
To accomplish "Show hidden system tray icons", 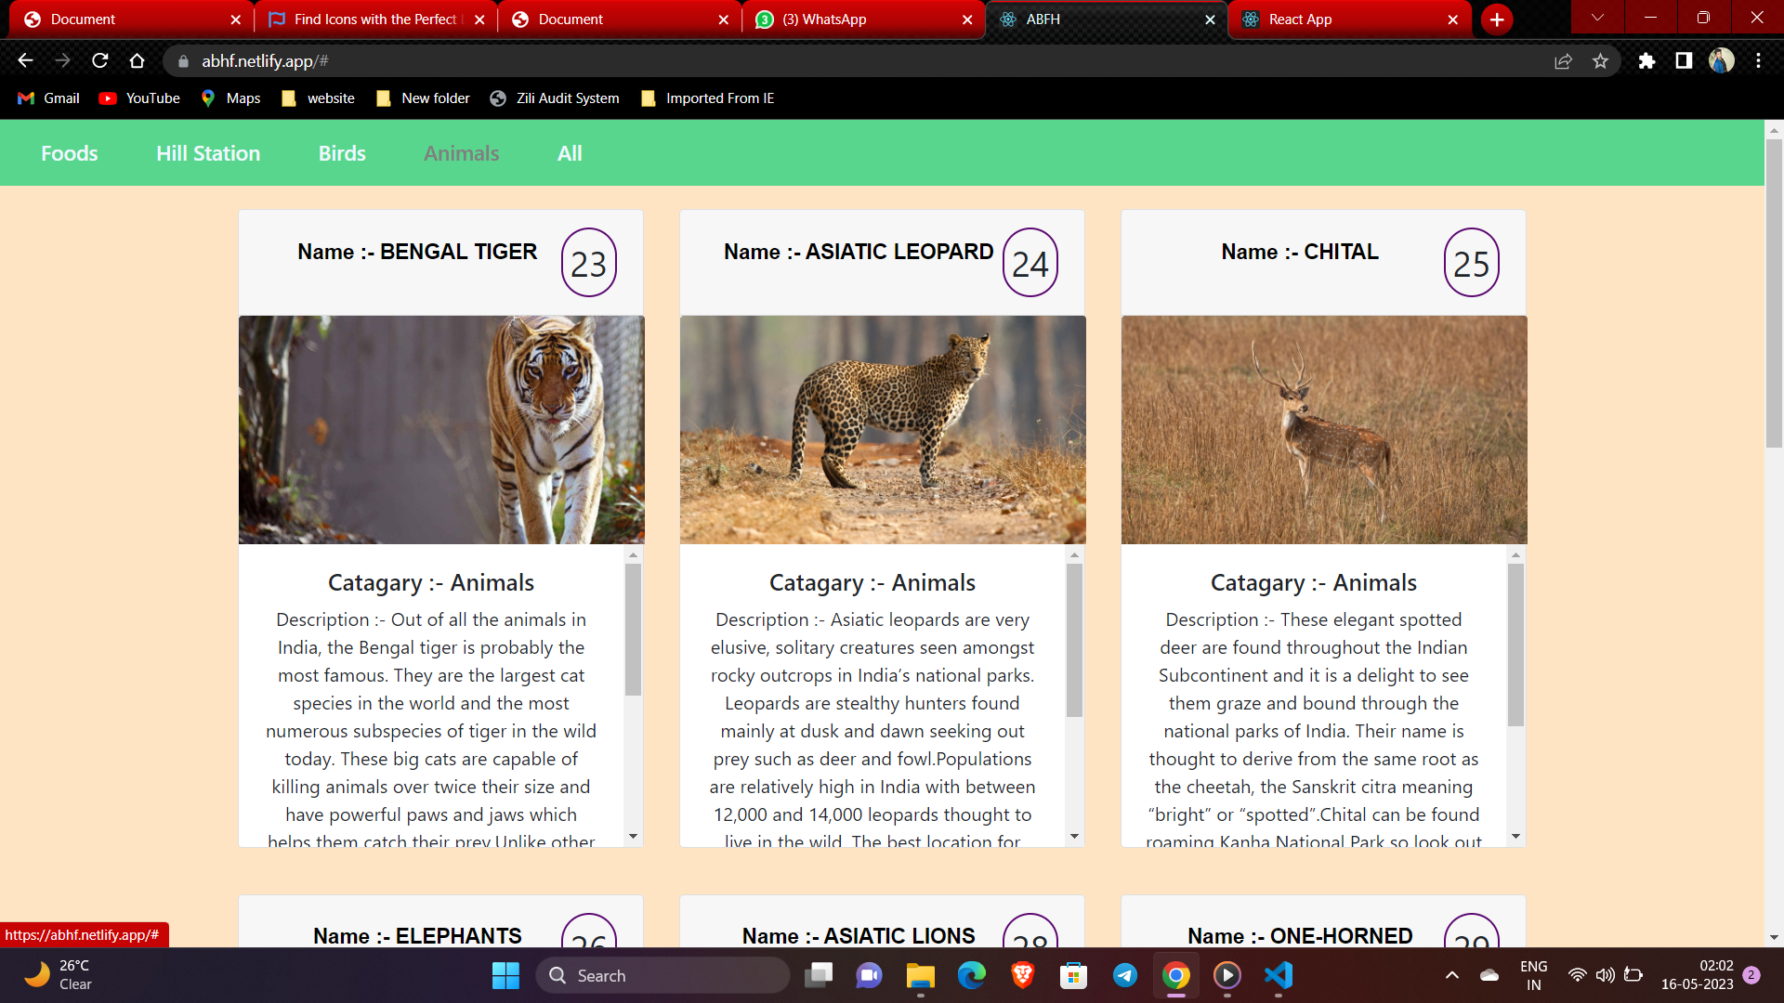I will tap(1451, 975).
